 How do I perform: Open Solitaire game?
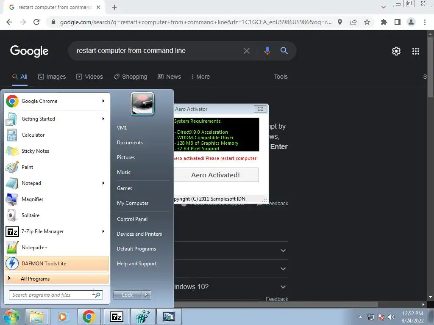57,215
